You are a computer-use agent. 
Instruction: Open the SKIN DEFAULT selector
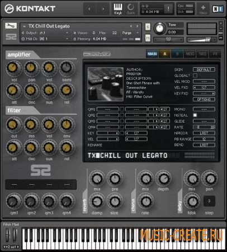click(x=204, y=69)
